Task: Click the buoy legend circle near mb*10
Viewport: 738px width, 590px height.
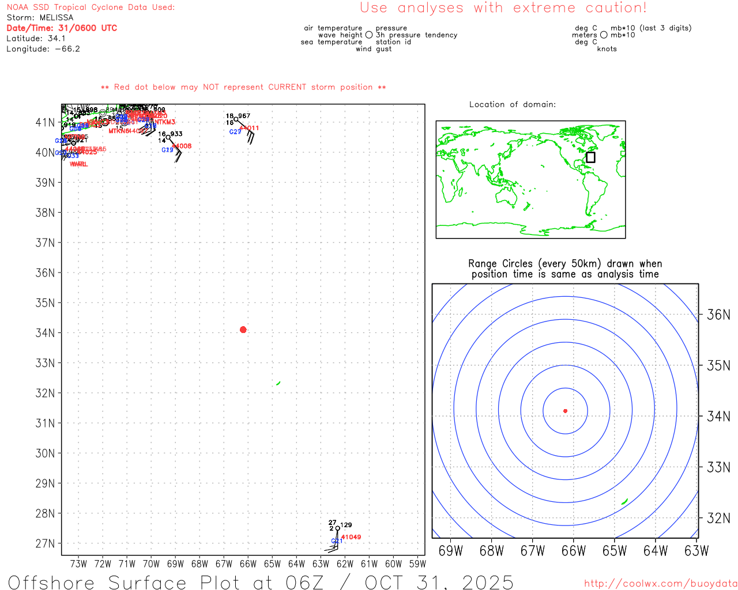Action: coord(604,35)
